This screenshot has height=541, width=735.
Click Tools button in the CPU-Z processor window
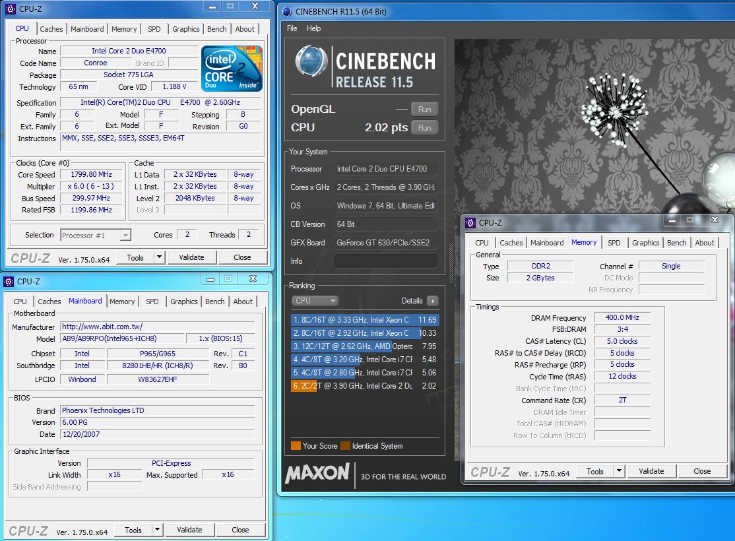[x=135, y=257]
